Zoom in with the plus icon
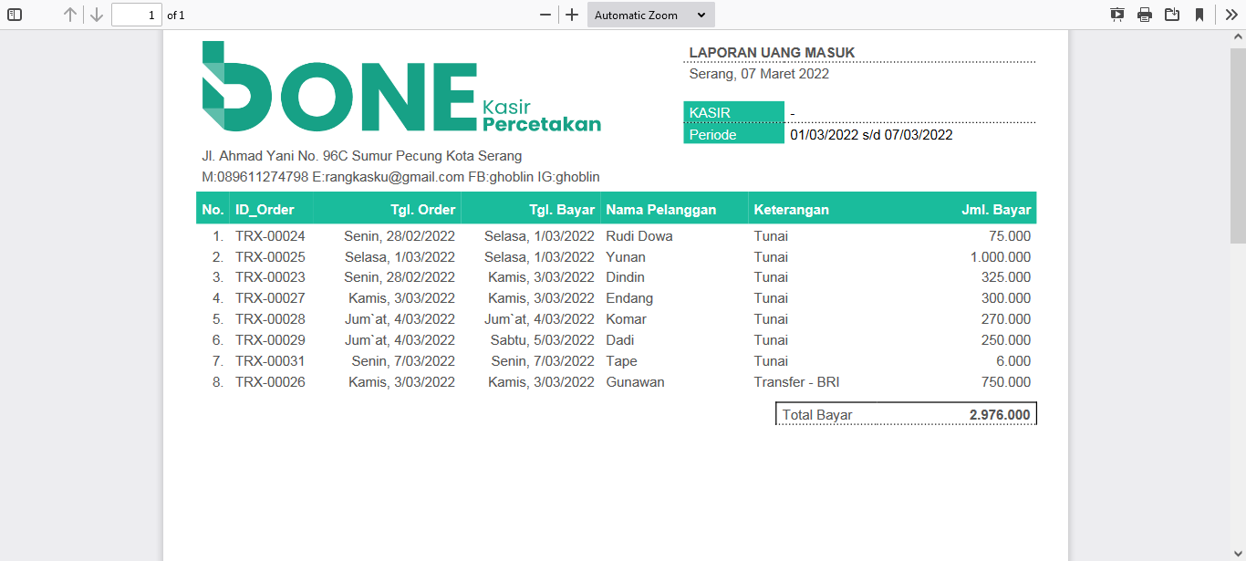Image resolution: width=1246 pixels, height=561 pixels. (x=572, y=15)
